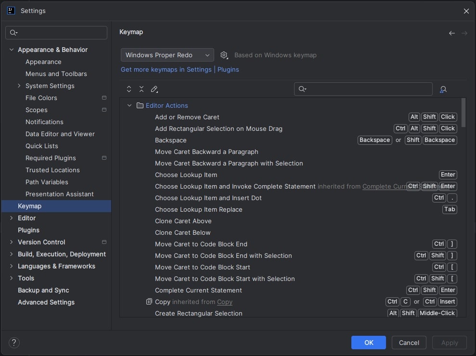Select the Backspace action row
Screen dimensions: 476x356
coord(170,140)
